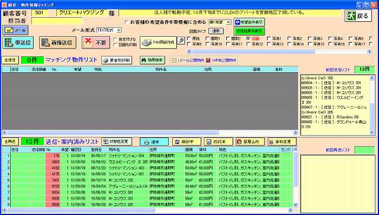Image resolution: width=379 pixels, height=215 pixels.
Task: Click the sent list vertical scrollbar down arrow
Action: point(296,205)
